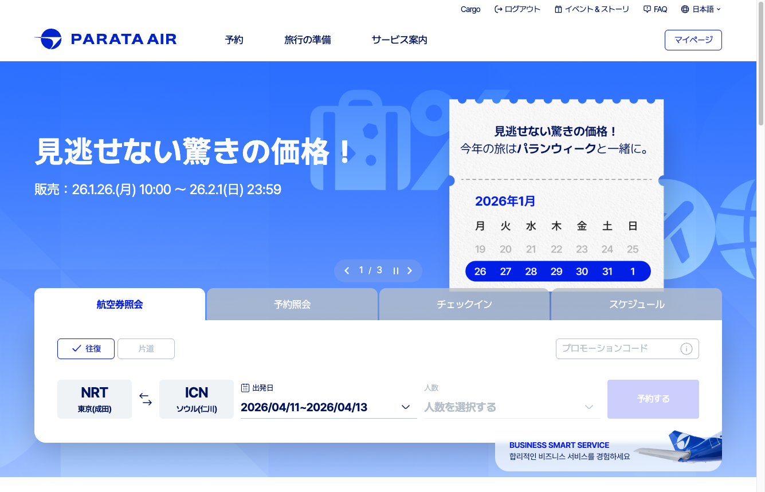Click the promotion code info icon
Viewport: 765px width, 492px height.
[686, 349]
